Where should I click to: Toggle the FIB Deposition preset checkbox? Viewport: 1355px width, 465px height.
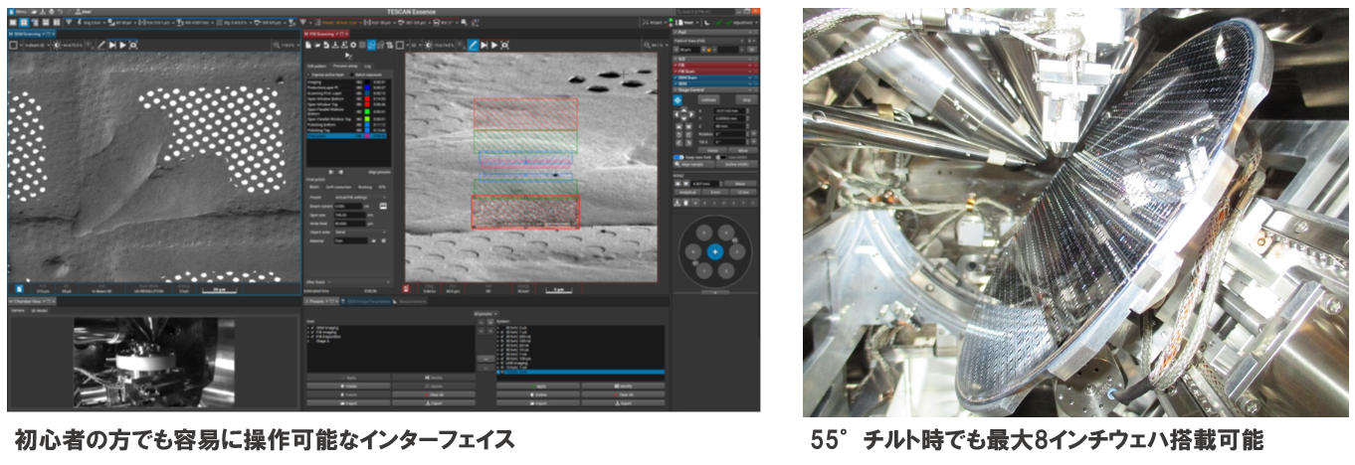(x=312, y=337)
